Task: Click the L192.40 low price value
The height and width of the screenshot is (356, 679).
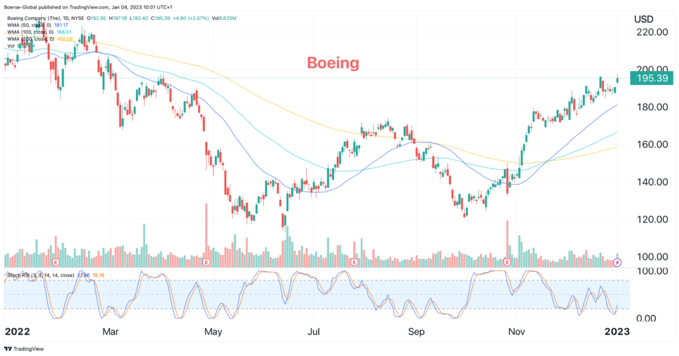Action: tap(139, 19)
